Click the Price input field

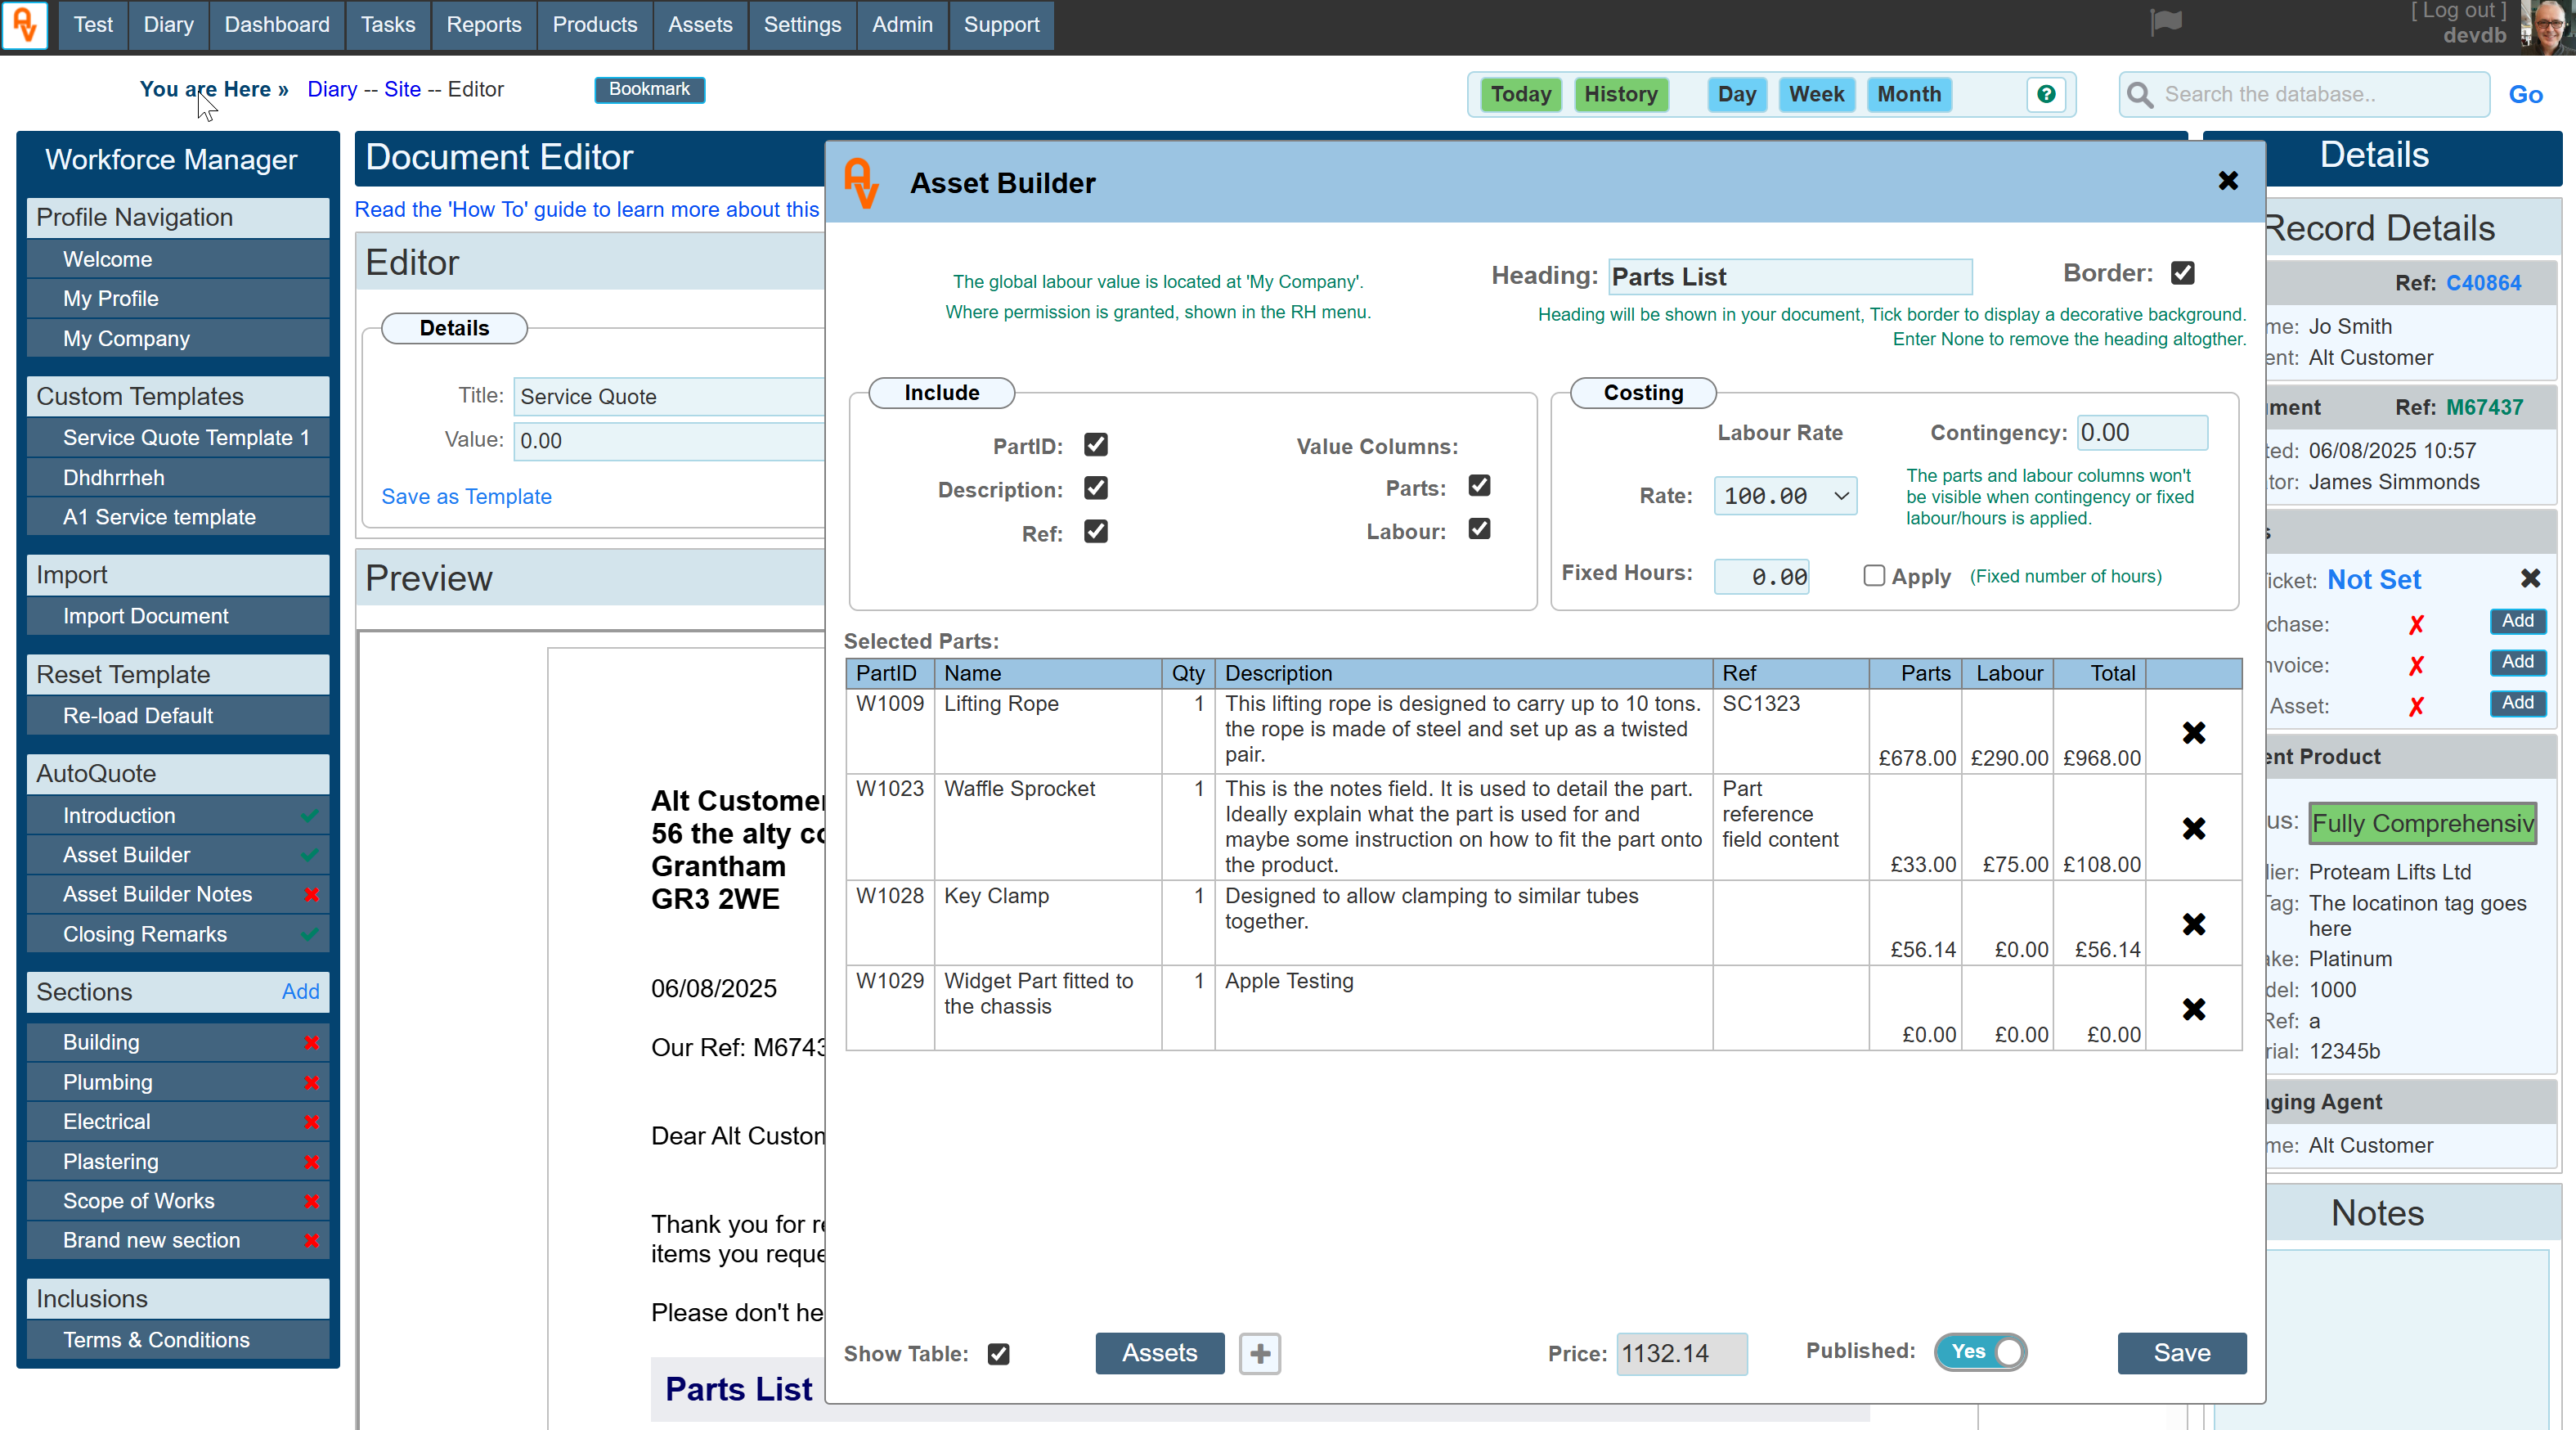[1681, 1353]
